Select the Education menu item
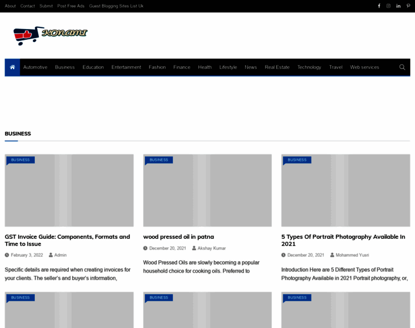The width and height of the screenshot is (415, 328). pos(93,67)
